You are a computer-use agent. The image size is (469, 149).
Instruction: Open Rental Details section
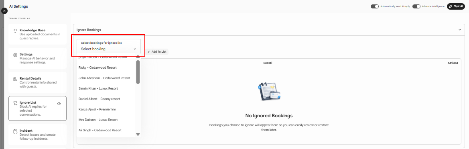point(37,82)
